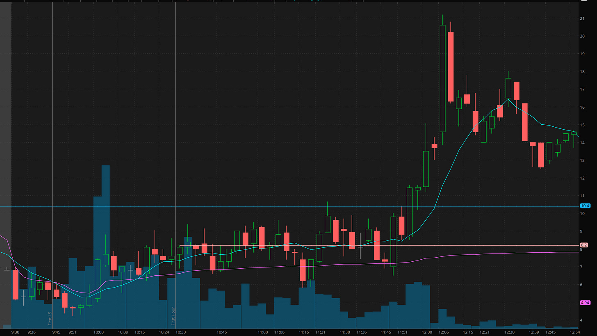Select the First Hour vertical marker label
The width and height of the screenshot is (597, 336).
coord(173,316)
